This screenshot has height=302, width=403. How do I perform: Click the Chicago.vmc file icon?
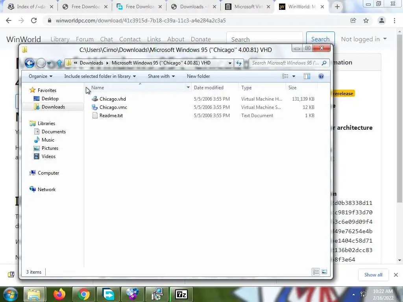click(95, 107)
